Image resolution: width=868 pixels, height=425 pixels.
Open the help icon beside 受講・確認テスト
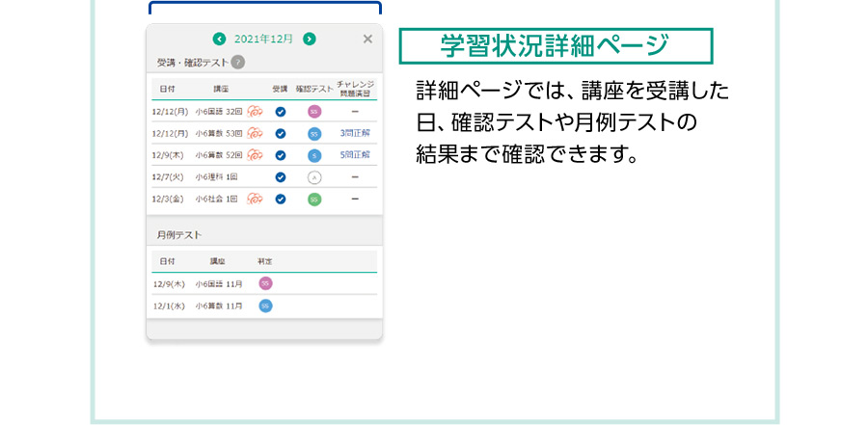click(238, 63)
